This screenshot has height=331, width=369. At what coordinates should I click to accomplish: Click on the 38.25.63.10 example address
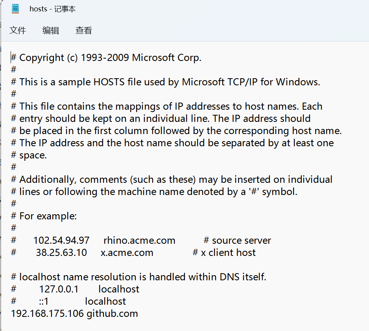(61, 253)
